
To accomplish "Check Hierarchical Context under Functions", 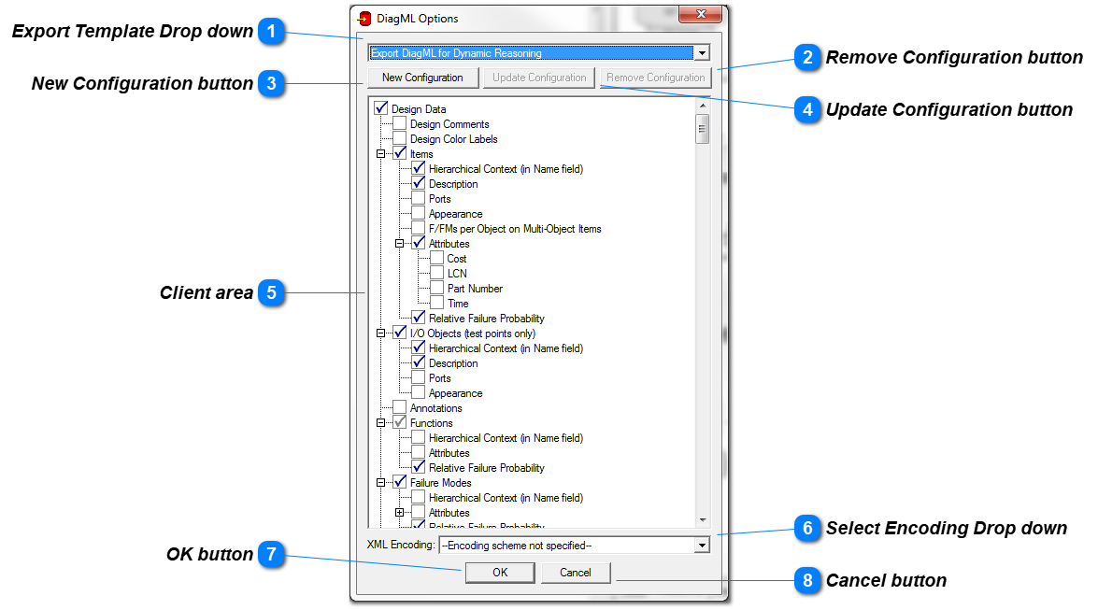I will 419,437.
